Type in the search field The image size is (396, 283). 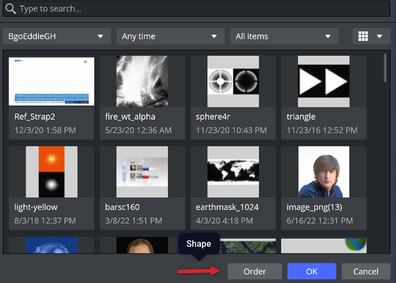click(200, 9)
